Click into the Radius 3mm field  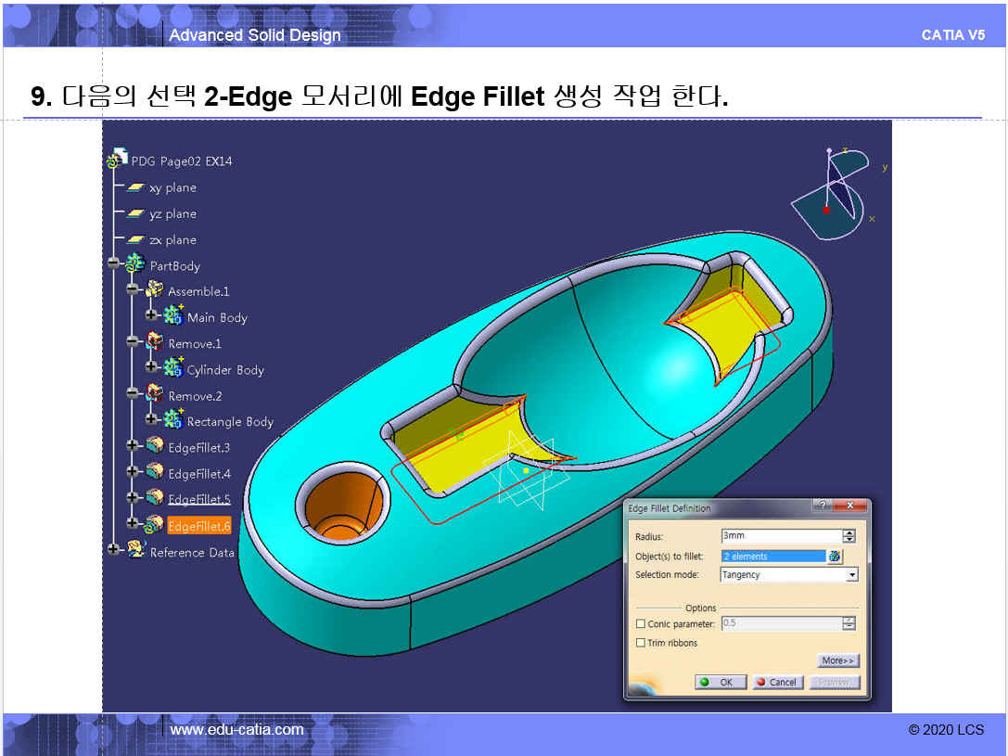point(781,536)
